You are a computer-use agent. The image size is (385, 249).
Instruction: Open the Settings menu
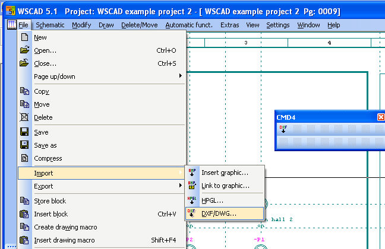pyautogui.click(x=278, y=25)
